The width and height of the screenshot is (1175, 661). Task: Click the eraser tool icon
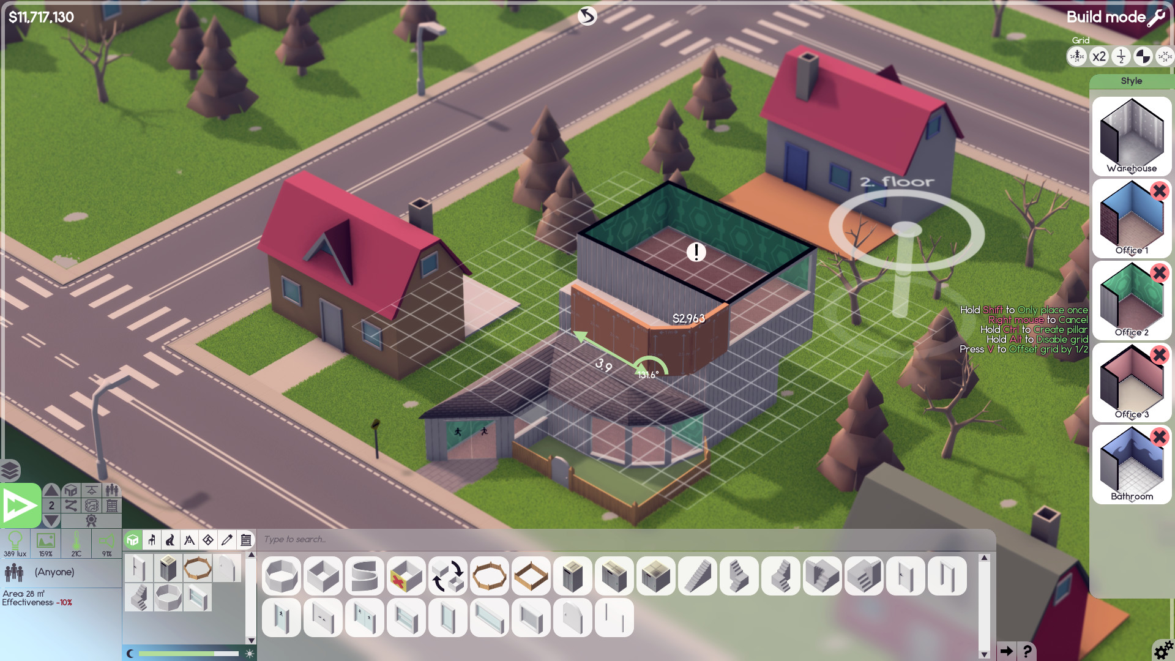pos(227,539)
